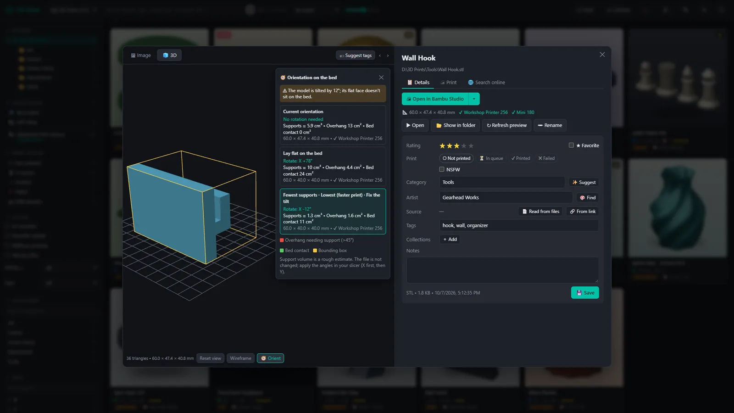Click the Read from files button
The height and width of the screenshot is (413, 734).
541,212
